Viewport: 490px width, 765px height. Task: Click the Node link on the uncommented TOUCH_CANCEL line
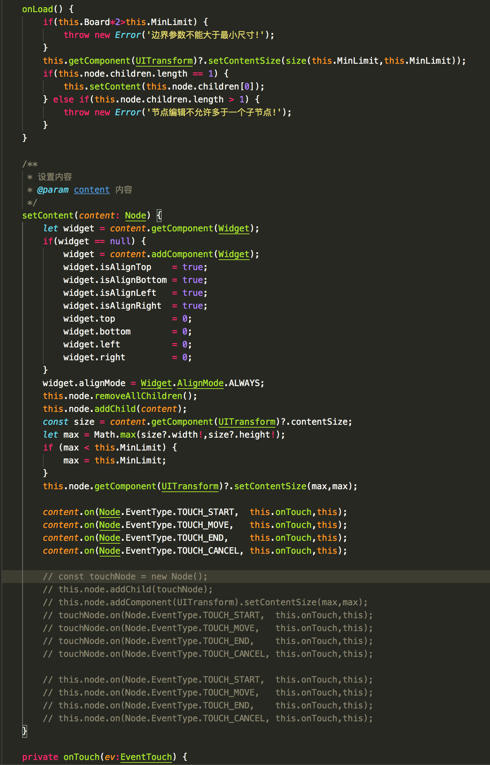(x=109, y=551)
